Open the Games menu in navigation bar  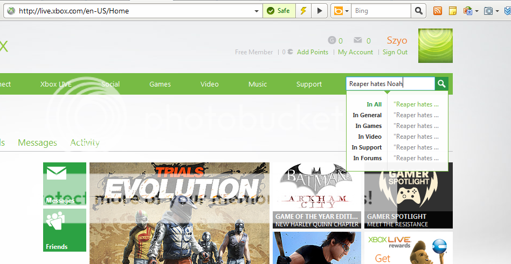pyautogui.click(x=160, y=84)
